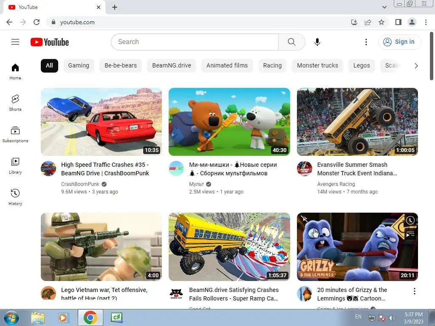Open Lego Vietnam war video thumbnail
Image resolution: width=435 pixels, height=326 pixels.
[x=101, y=247]
